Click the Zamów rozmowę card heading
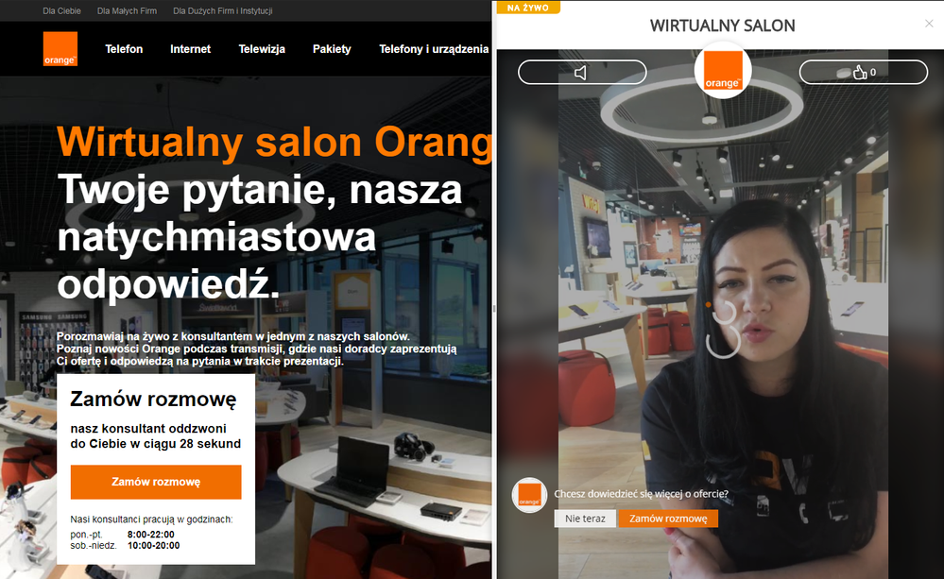The image size is (944, 579). point(153,399)
